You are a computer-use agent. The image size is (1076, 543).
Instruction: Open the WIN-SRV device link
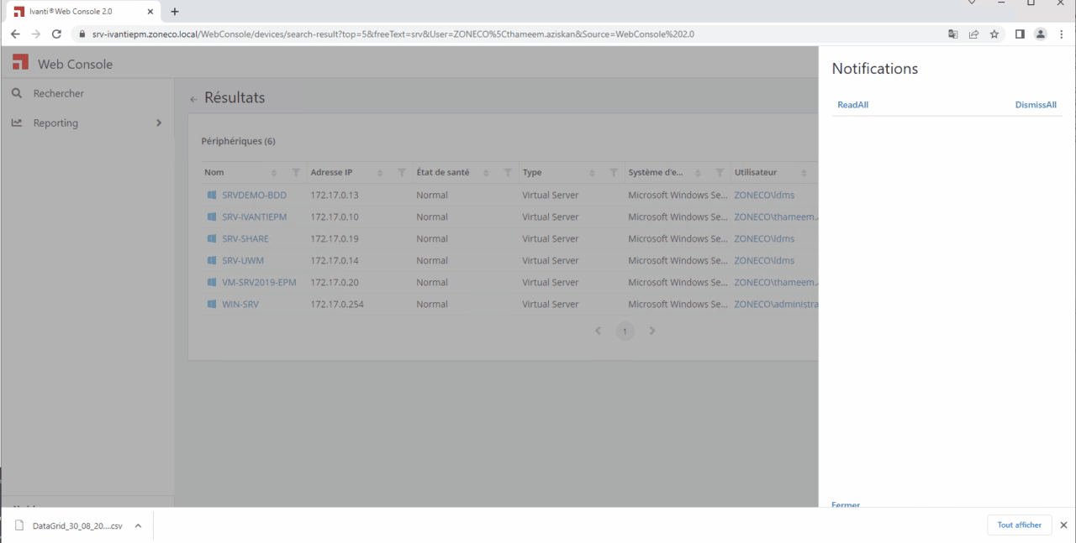click(x=240, y=304)
